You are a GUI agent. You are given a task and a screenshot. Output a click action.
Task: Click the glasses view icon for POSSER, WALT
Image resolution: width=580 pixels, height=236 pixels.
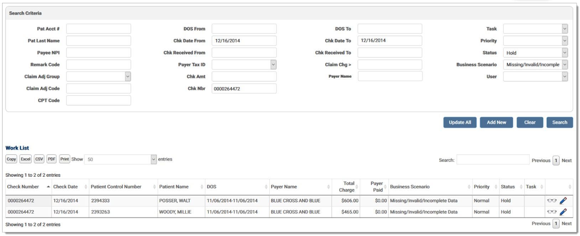(x=551, y=201)
